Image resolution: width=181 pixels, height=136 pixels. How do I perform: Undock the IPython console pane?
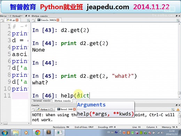176,16
